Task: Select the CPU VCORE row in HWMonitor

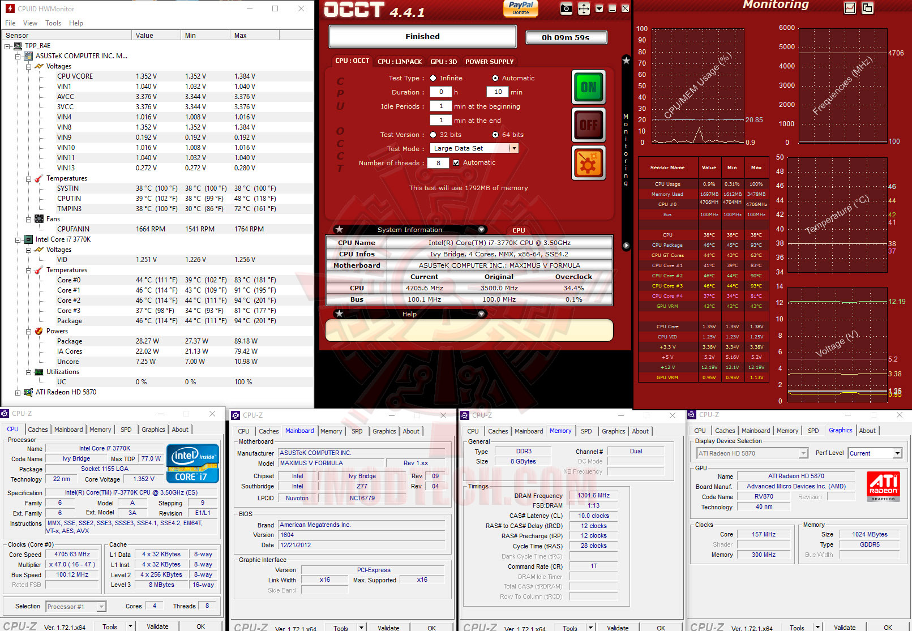Action: (x=157, y=76)
